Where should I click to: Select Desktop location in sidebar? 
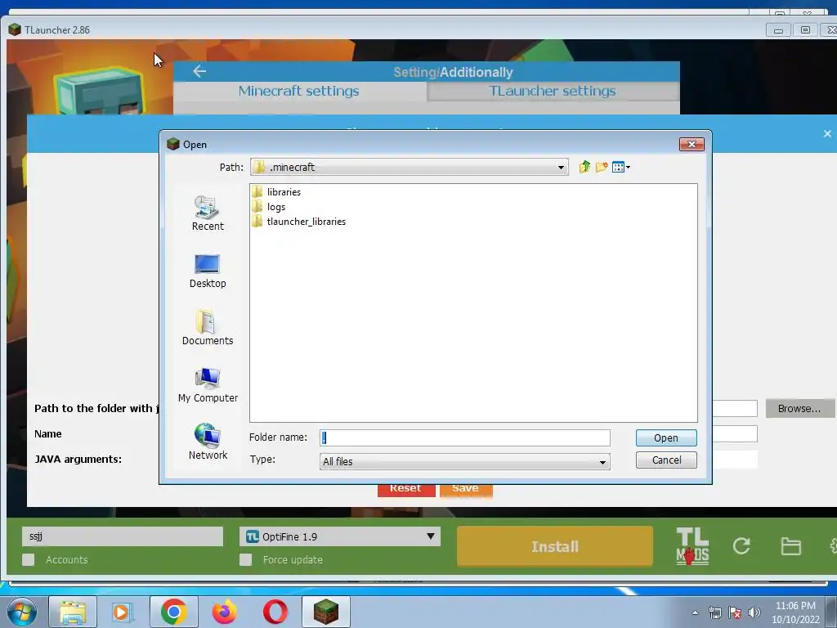coord(208,271)
